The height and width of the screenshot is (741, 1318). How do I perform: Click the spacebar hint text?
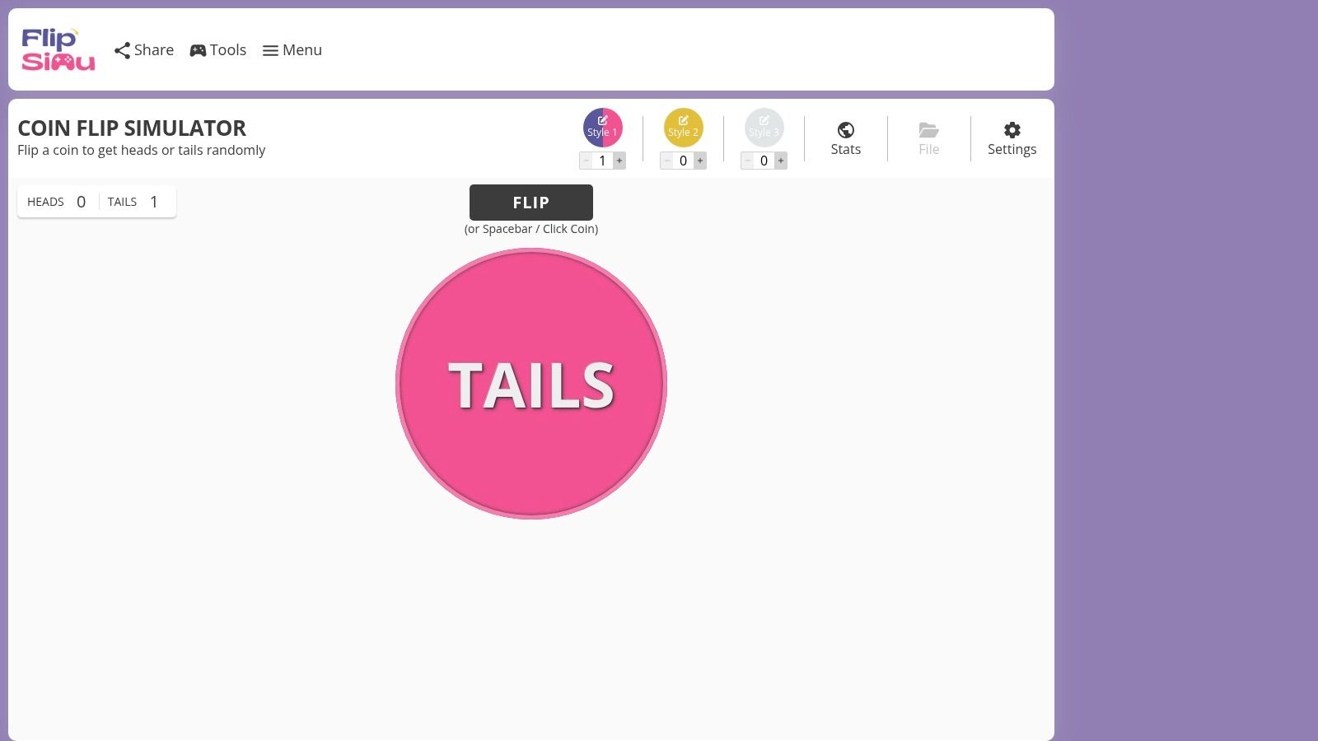pos(531,229)
